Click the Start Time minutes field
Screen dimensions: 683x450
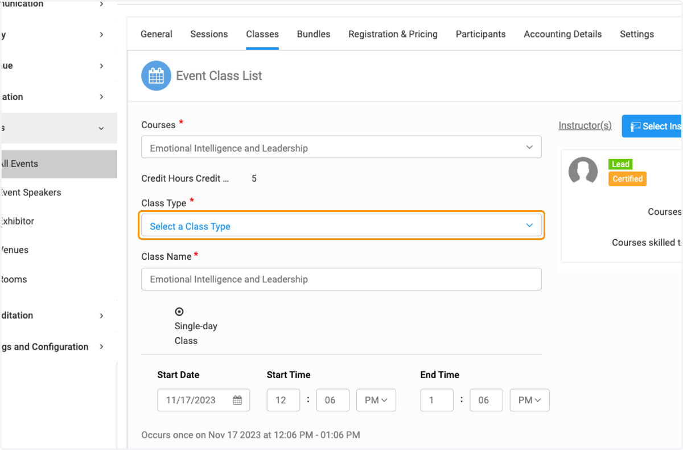coord(332,400)
